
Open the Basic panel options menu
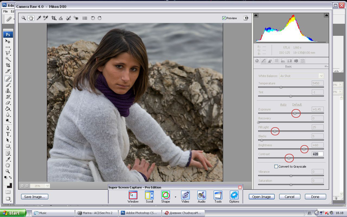326,66
